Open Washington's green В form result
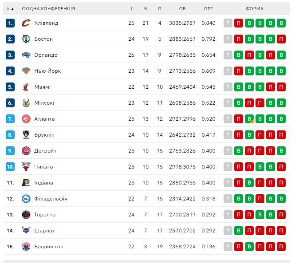Image resolution: width=295 pixels, height=263 pixels. tap(249, 247)
